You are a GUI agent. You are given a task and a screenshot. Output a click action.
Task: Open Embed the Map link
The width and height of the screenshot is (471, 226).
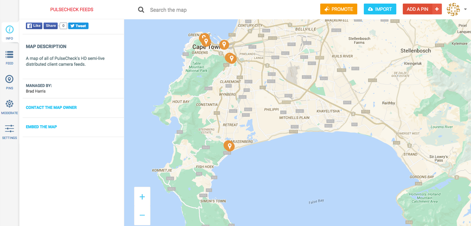click(41, 127)
